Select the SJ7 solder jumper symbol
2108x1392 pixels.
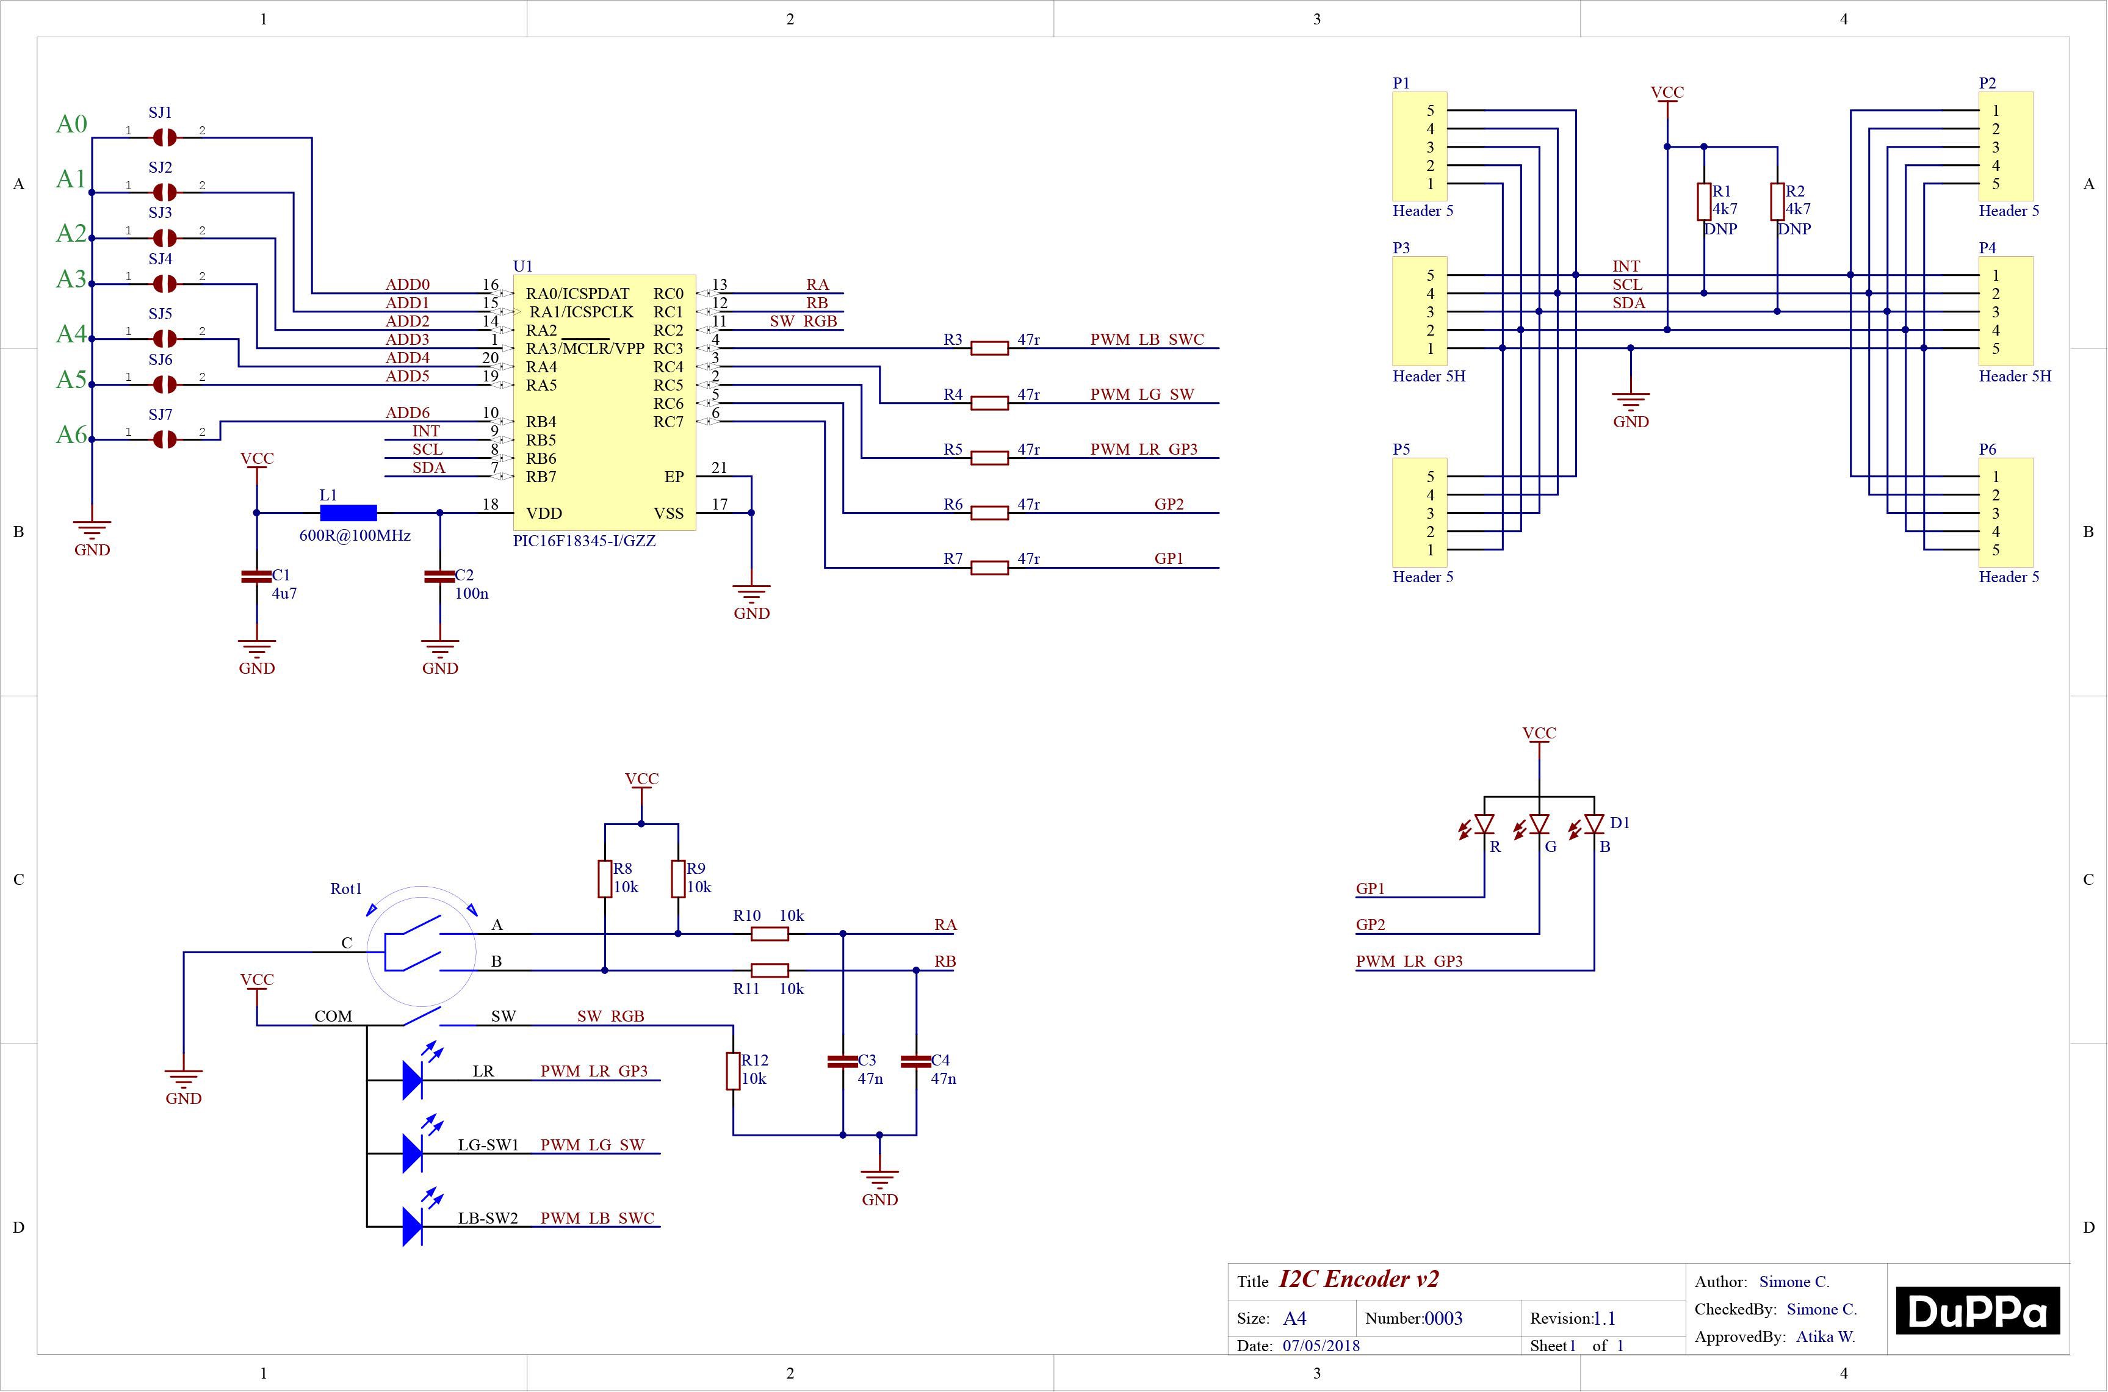(164, 439)
